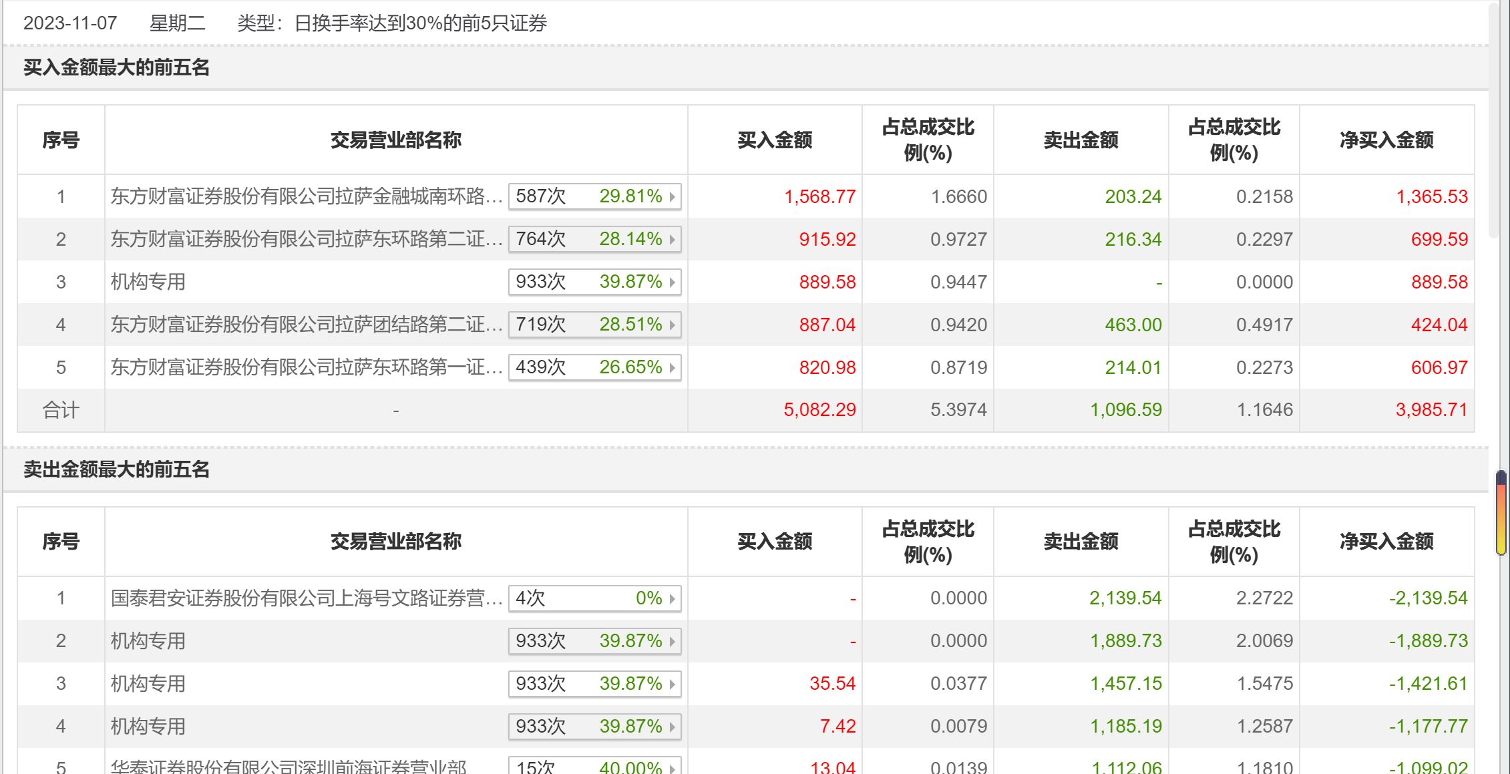This screenshot has width=1510, height=774.
Task: Open 东方财富证券 拉萨东环路第二 branch link
Action: [306, 239]
